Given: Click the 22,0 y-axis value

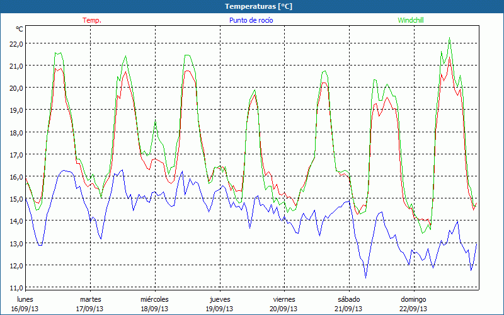Looking at the screenshot, I should pyautogui.click(x=16, y=43).
